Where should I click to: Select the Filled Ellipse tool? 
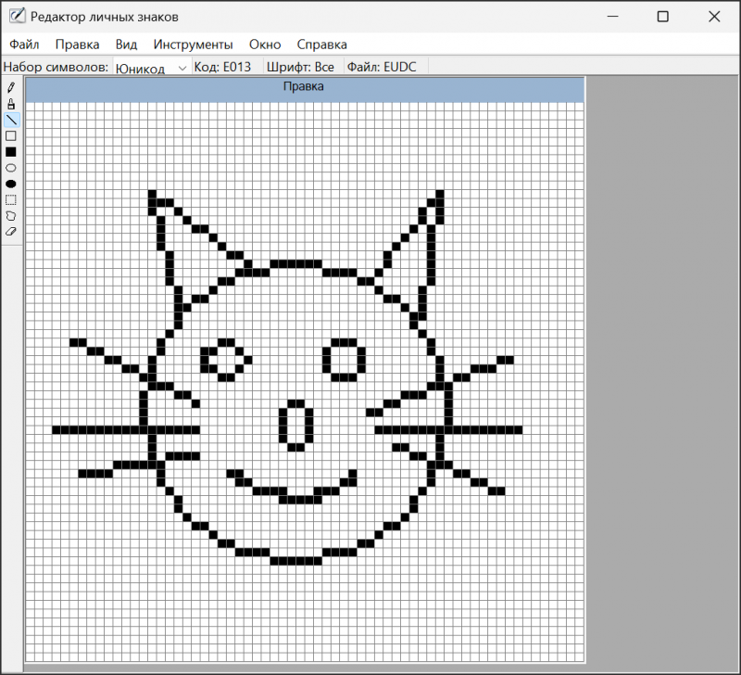[11, 184]
